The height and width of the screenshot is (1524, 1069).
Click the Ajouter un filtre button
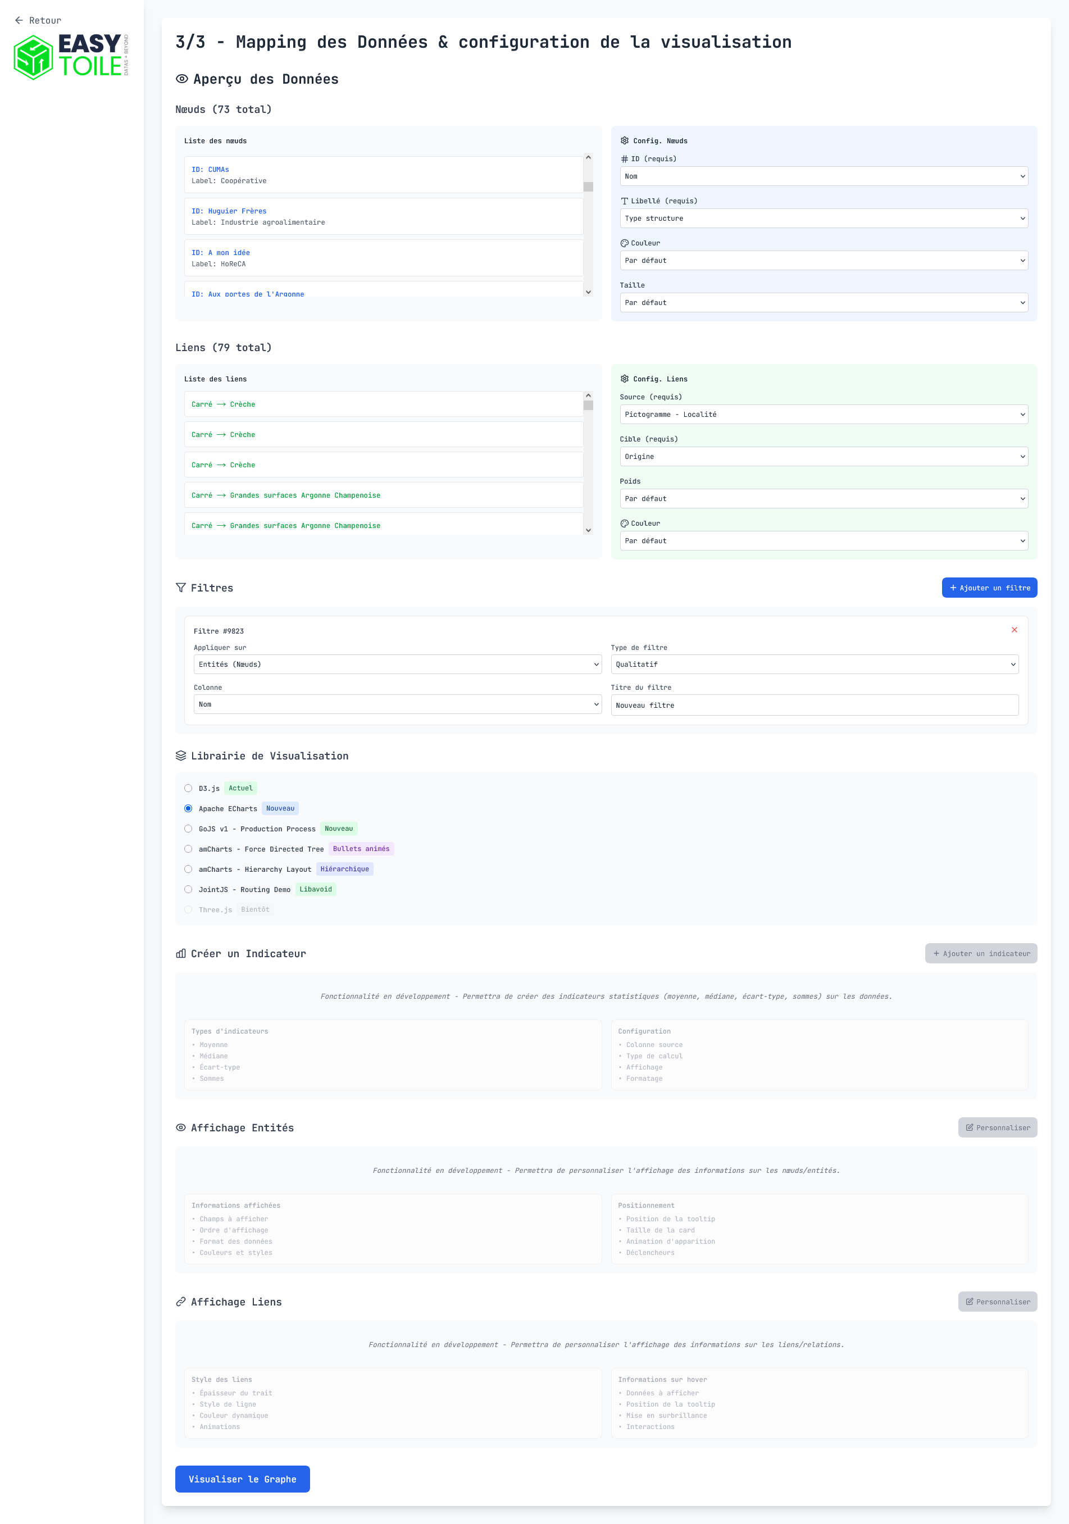(x=989, y=588)
